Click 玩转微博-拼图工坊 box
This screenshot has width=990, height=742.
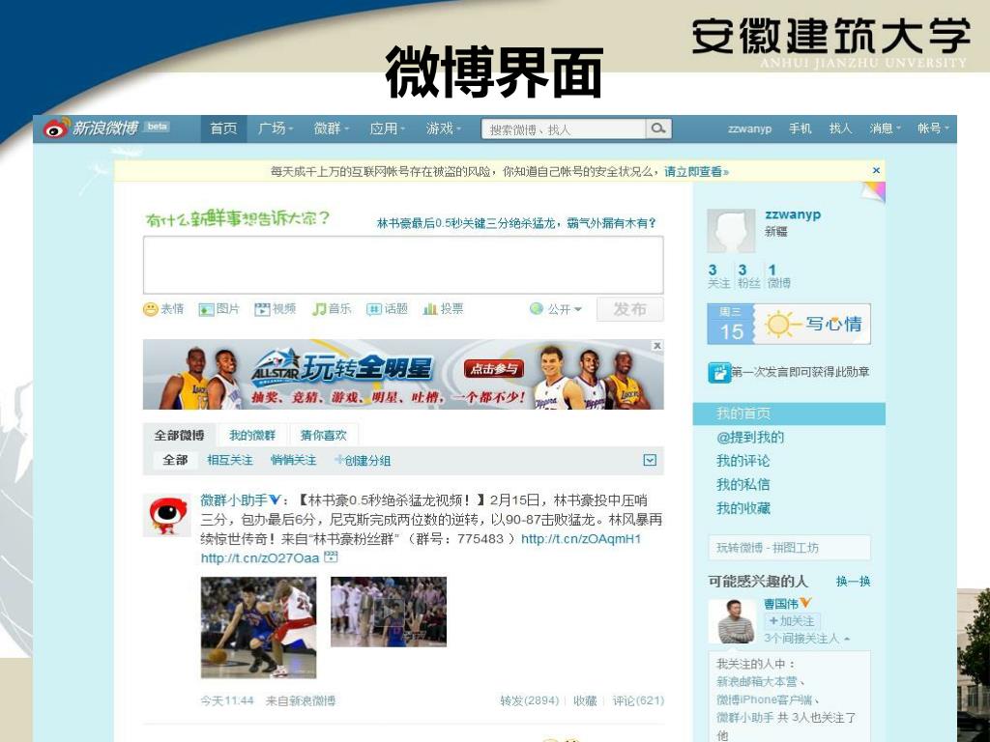(789, 548)
